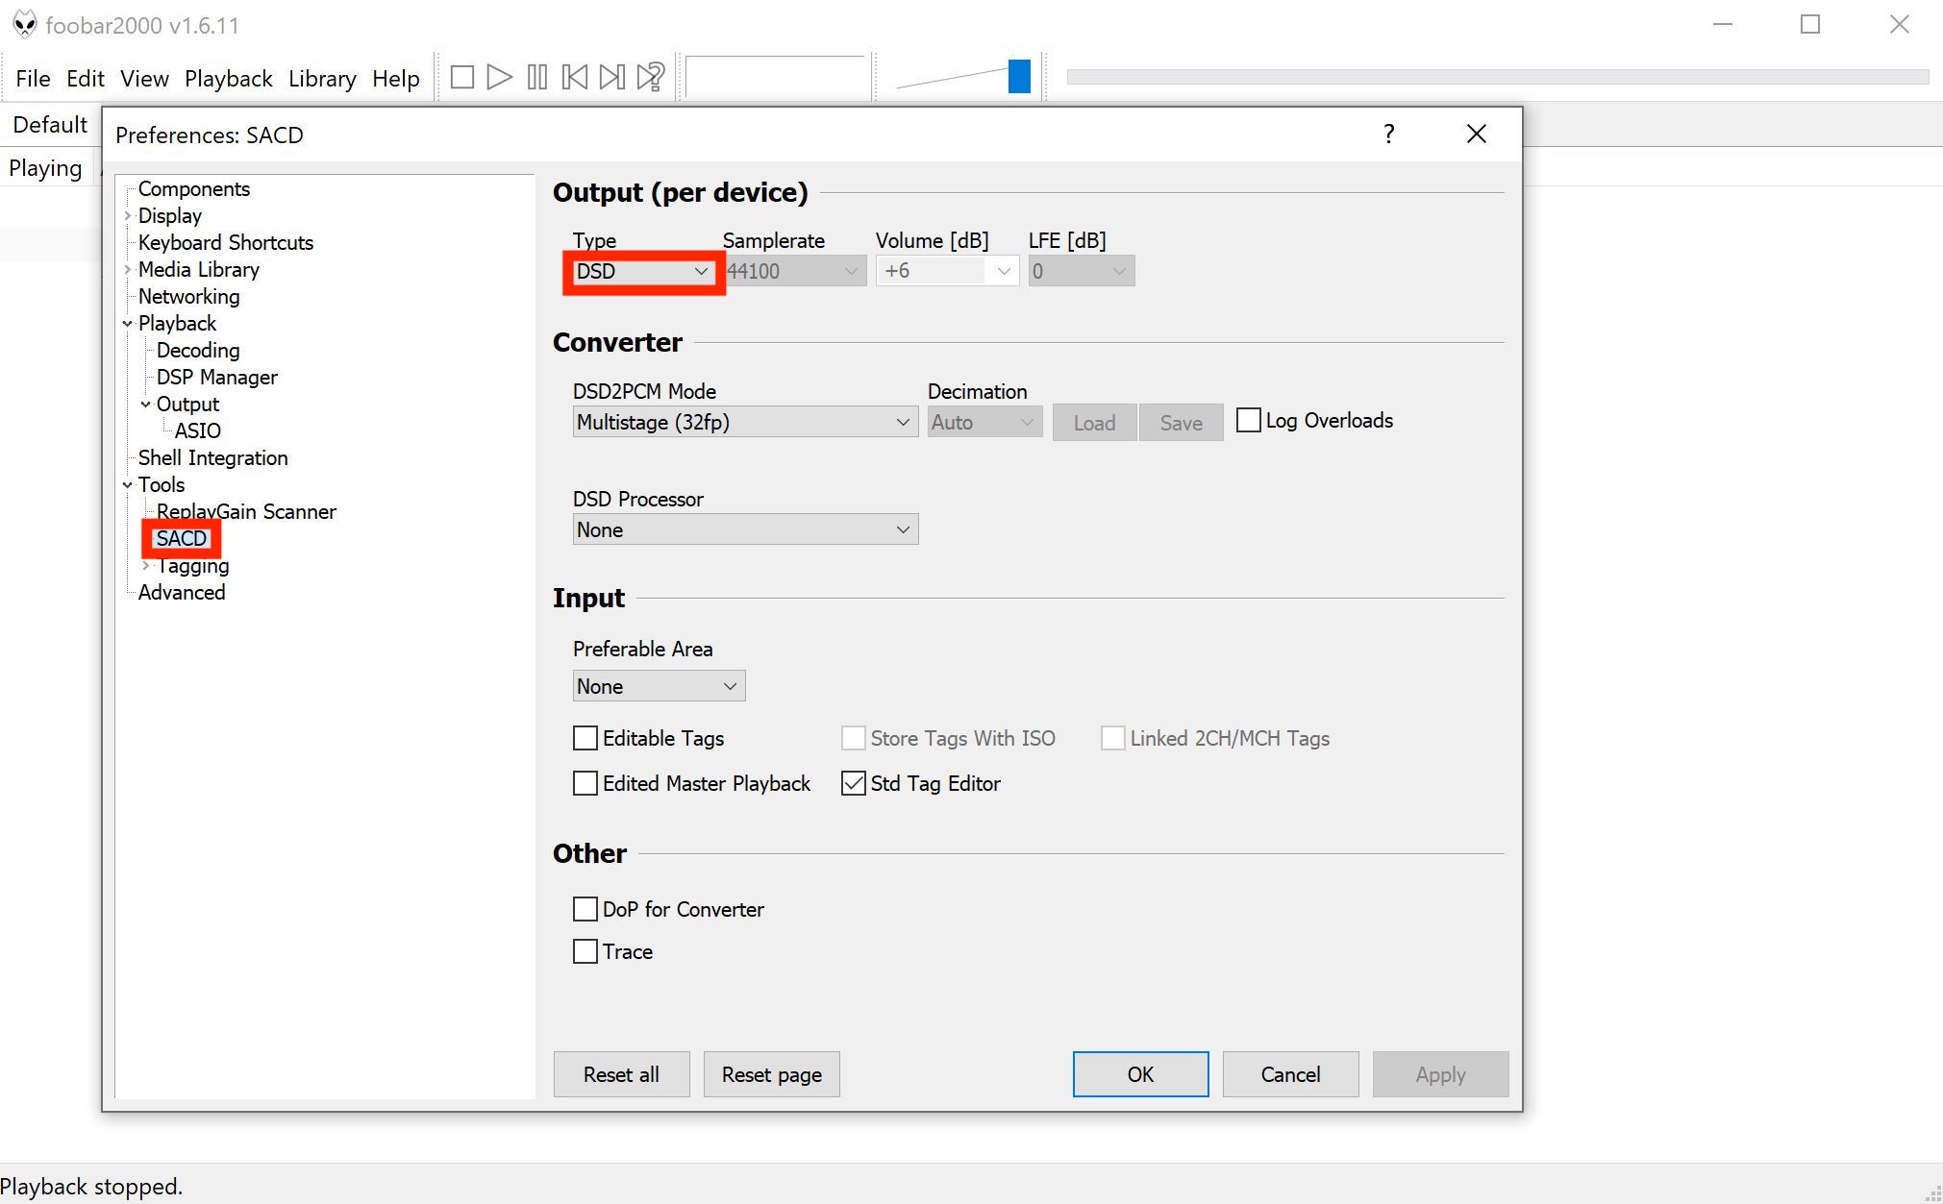Select Advanced in preferences tree

click(181, 593)
